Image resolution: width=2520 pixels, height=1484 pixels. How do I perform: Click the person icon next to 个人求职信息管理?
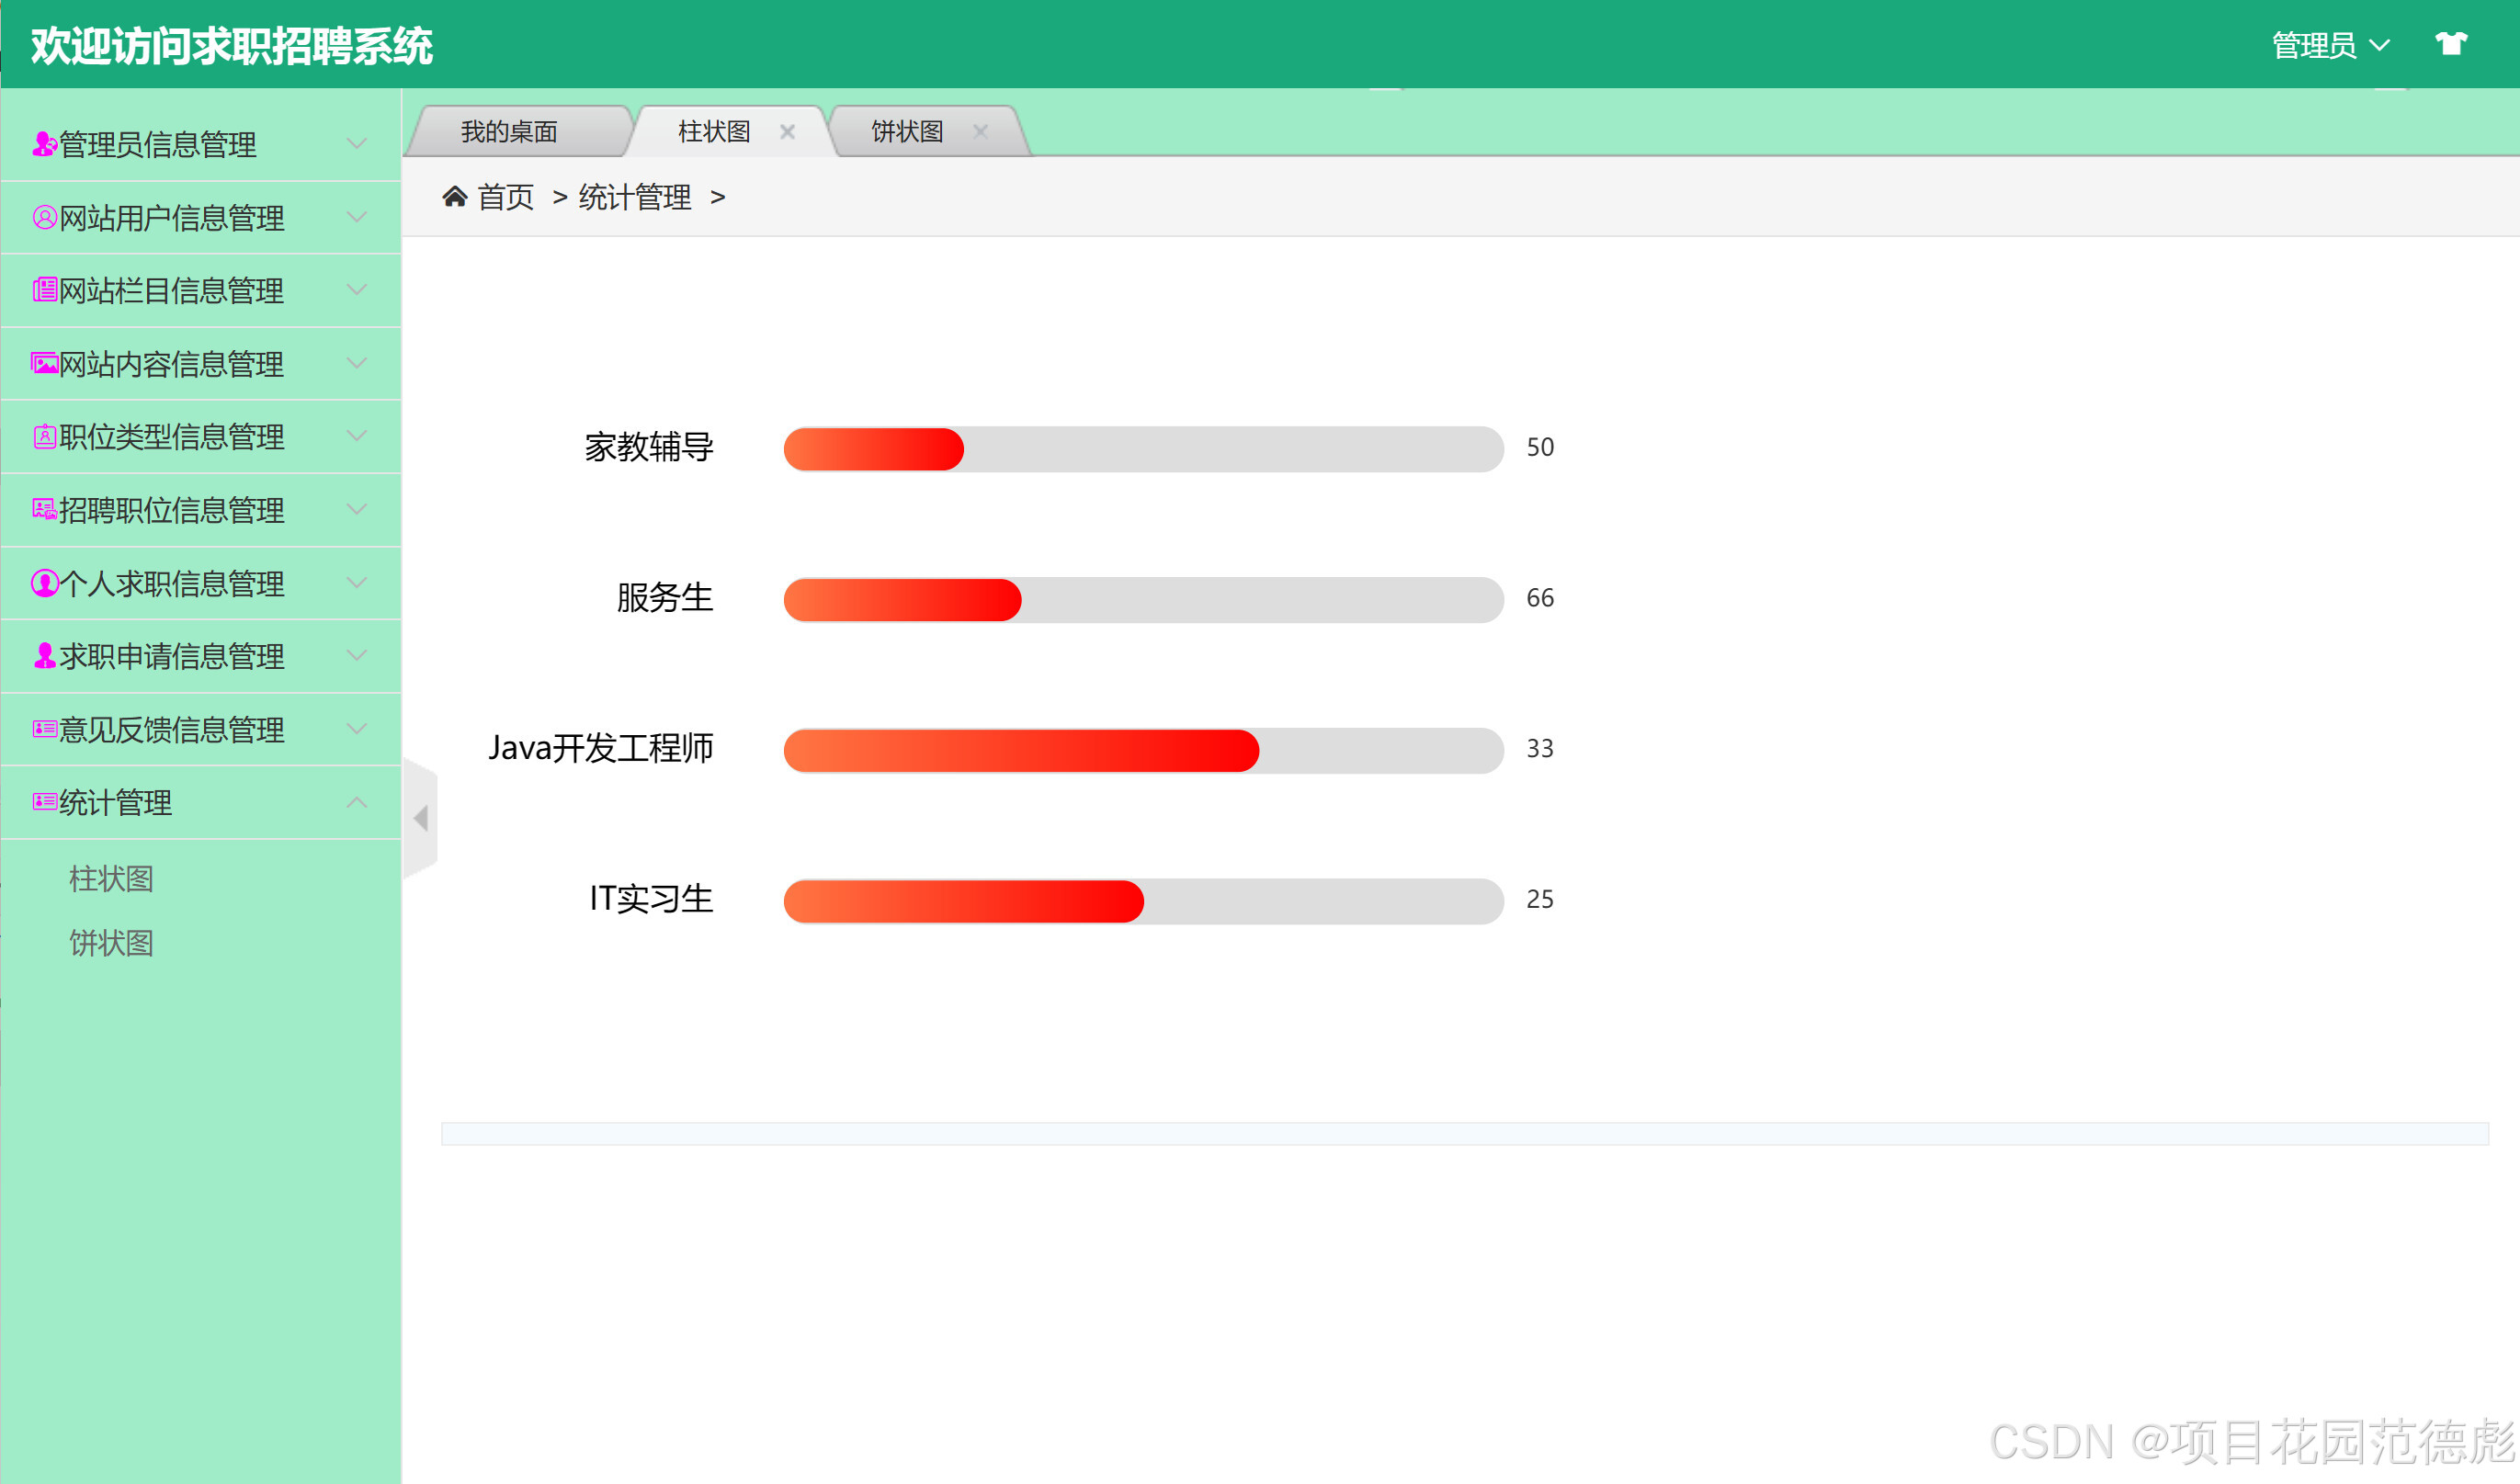click(44, 583)
